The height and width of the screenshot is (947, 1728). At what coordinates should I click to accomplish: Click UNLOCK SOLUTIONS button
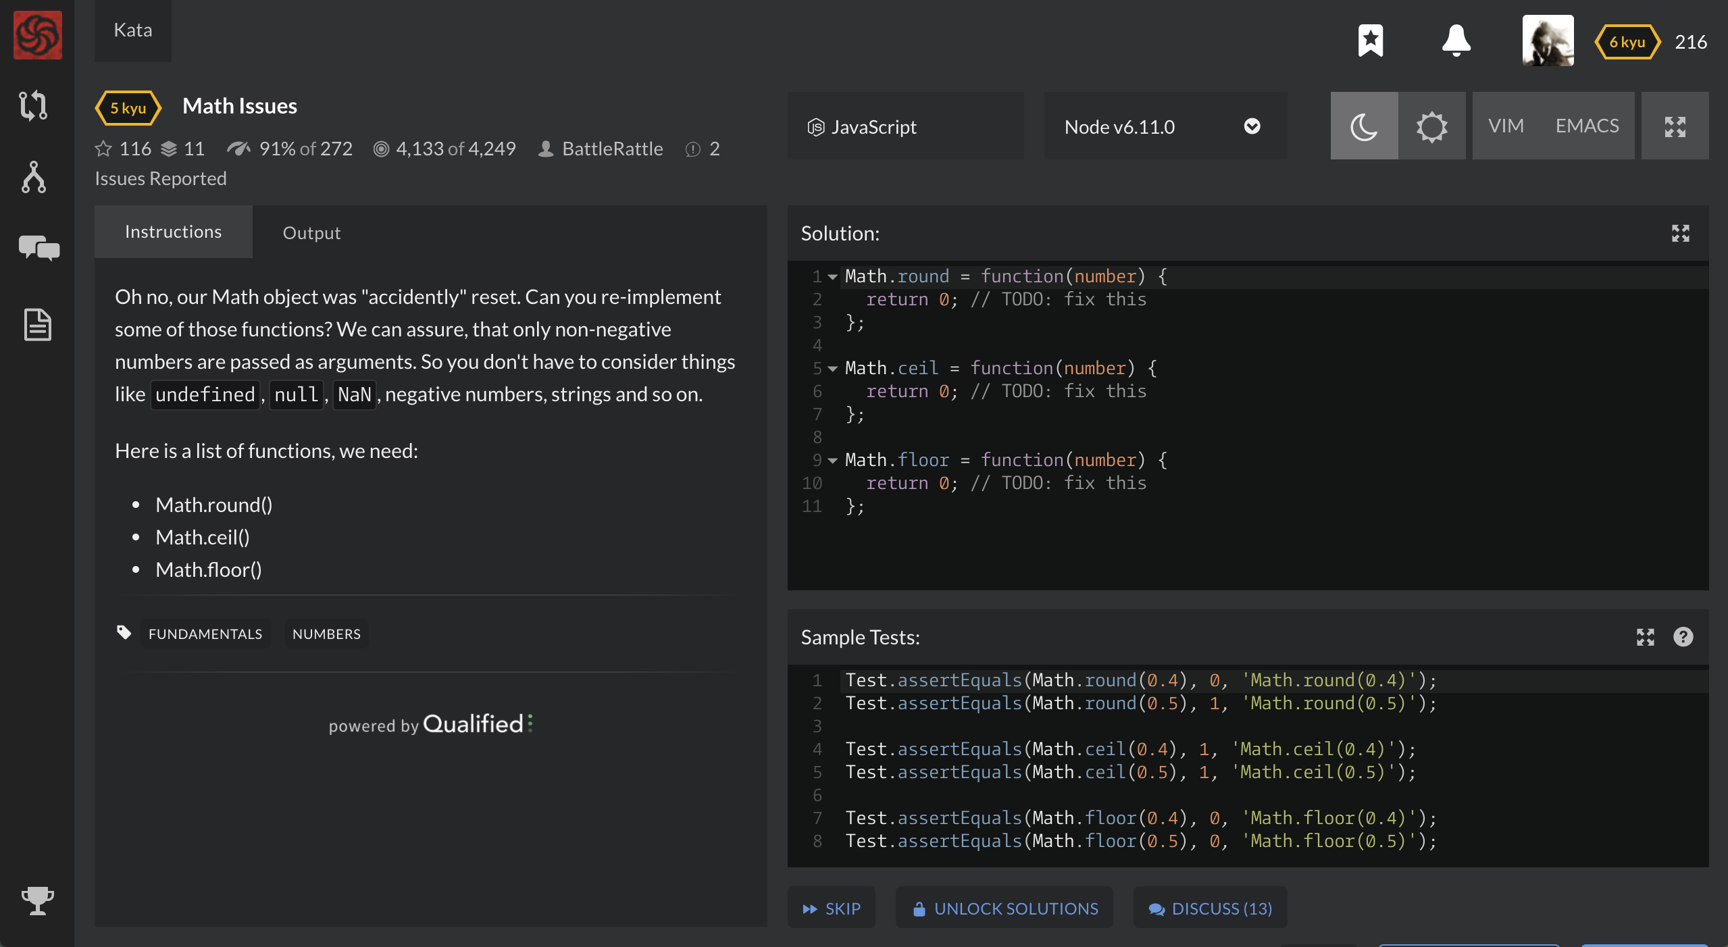point(1004,908)
